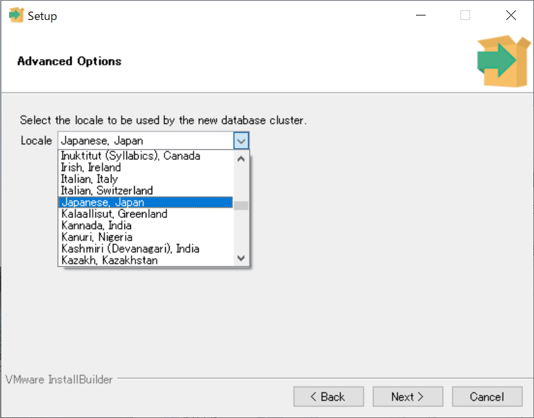
Task: Cancel the setup wizard
Action: [487, 397]
